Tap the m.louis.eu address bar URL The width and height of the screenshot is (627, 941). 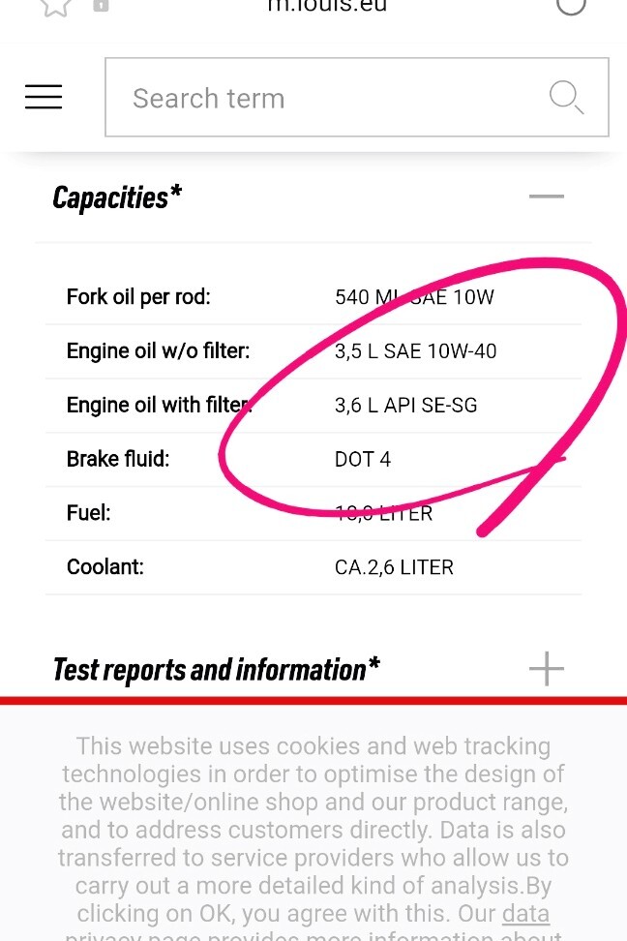click(x=327, y=6)
